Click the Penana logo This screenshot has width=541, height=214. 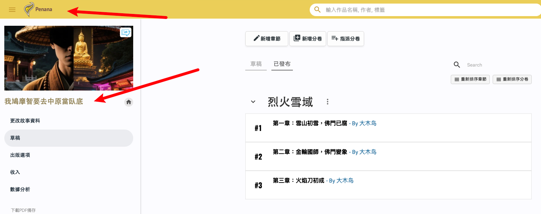38,9
